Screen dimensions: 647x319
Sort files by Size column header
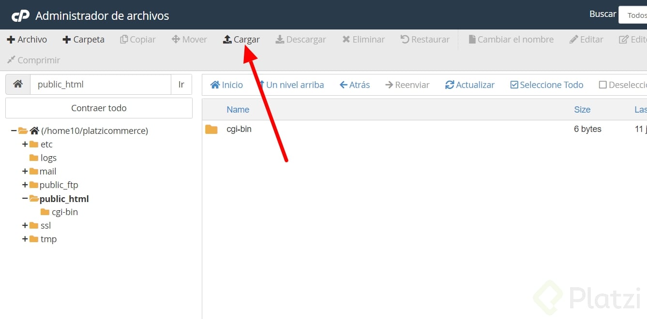(582, 110)
